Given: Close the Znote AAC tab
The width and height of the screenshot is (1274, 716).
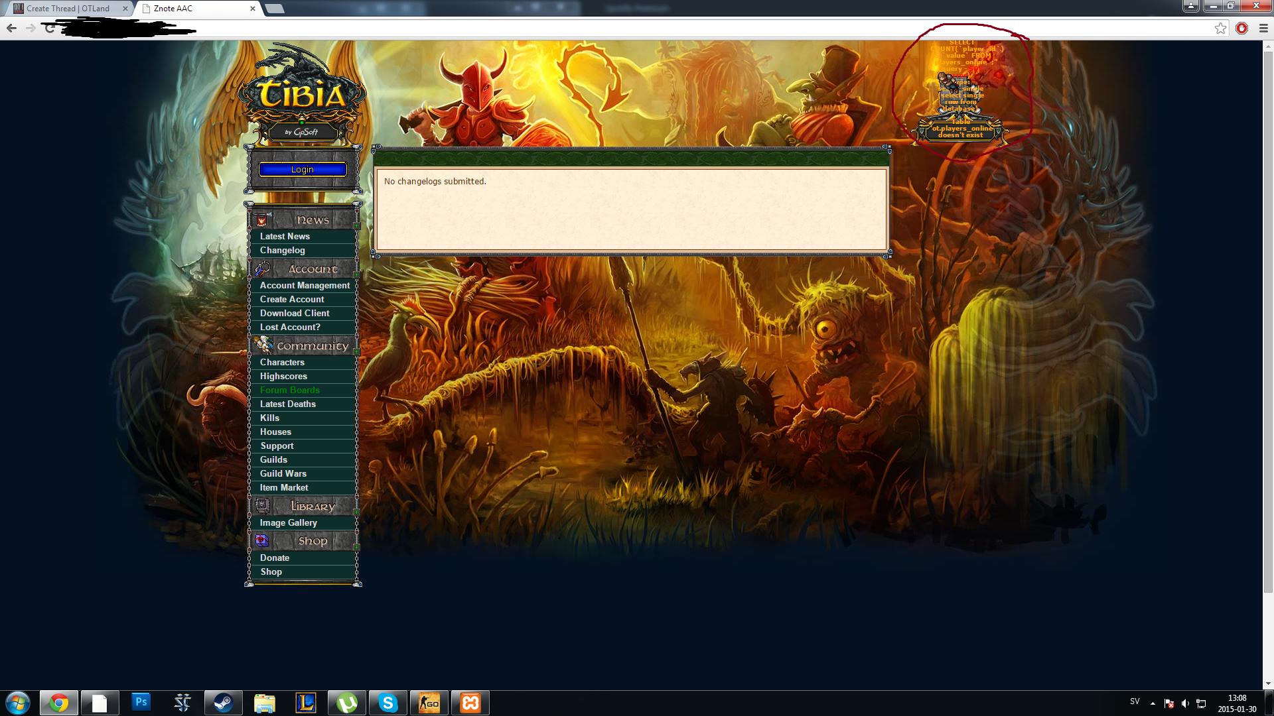Looking at the screenshot, I should pos(252,9).
